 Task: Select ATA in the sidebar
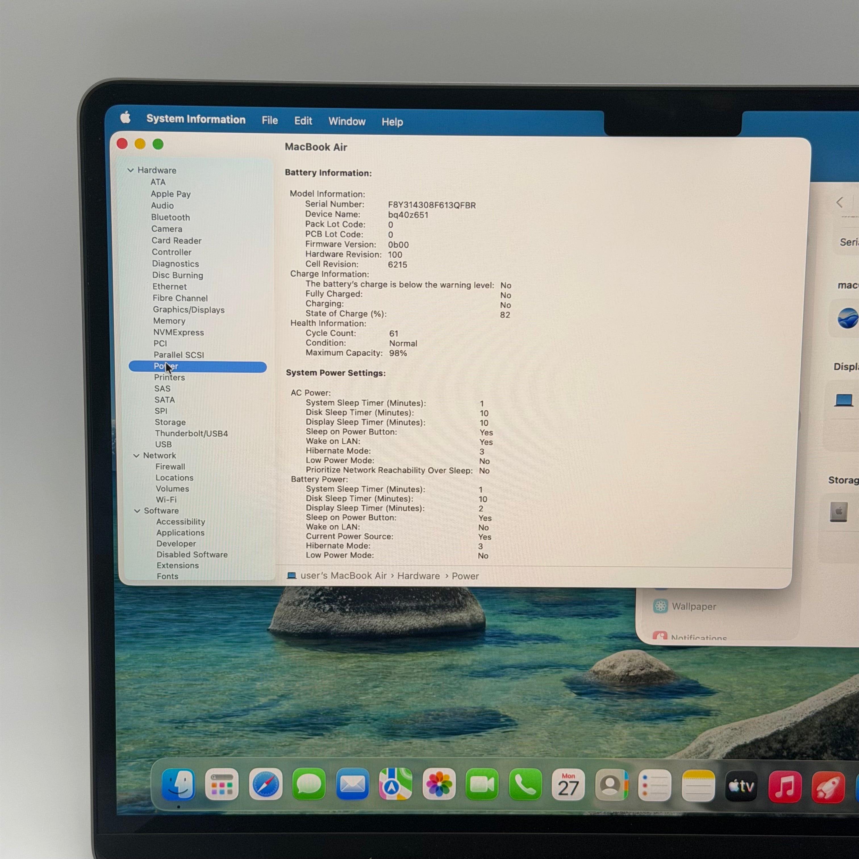[158, 182]
